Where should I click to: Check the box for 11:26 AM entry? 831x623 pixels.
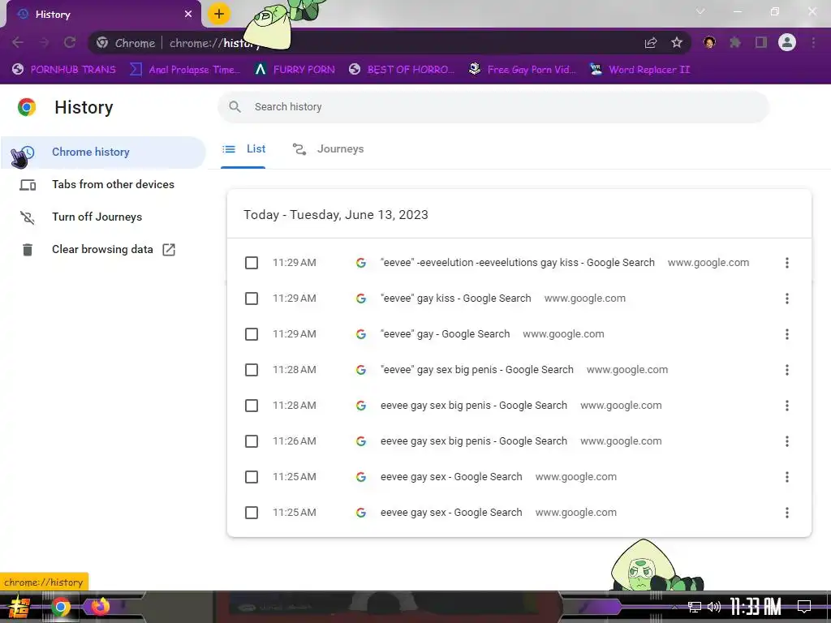[252, 441]
